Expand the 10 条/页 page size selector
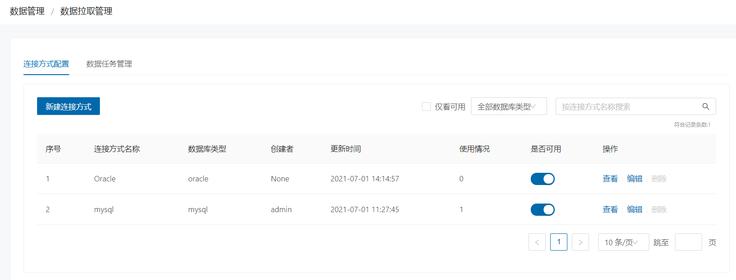736x280 pixels. point(623,242)
